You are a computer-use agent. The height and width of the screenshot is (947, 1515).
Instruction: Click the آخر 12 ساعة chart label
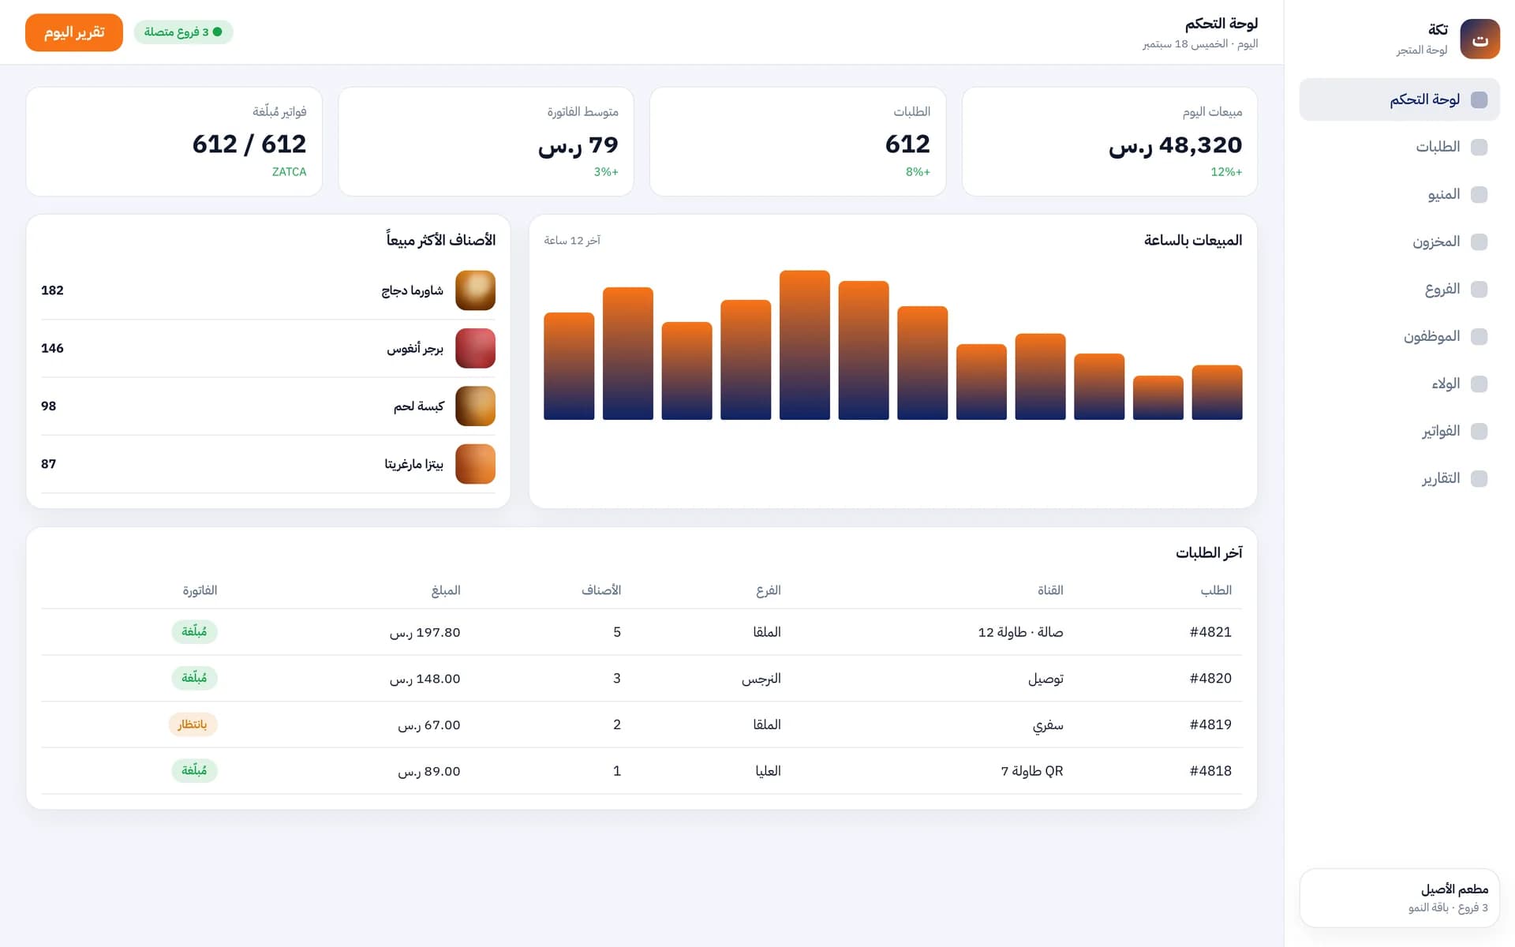(572, 241)
